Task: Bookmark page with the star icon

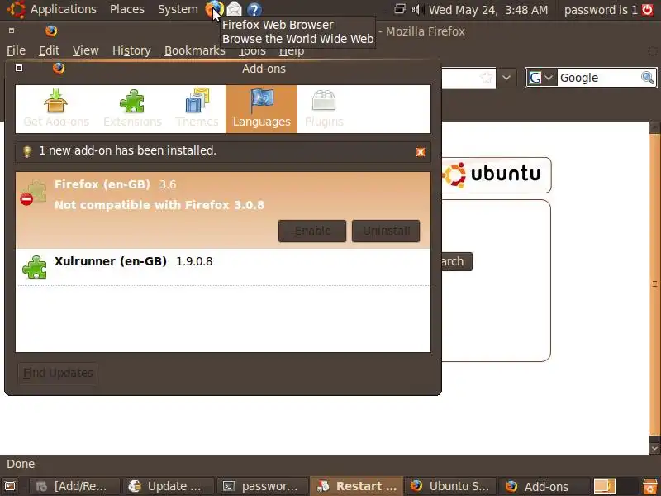Action: 486,78
